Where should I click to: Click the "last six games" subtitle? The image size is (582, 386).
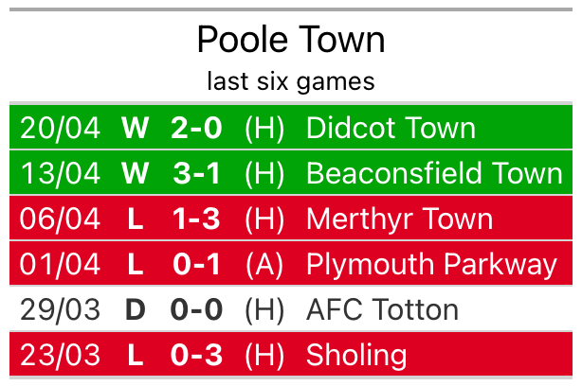click(x=291, y=81)
